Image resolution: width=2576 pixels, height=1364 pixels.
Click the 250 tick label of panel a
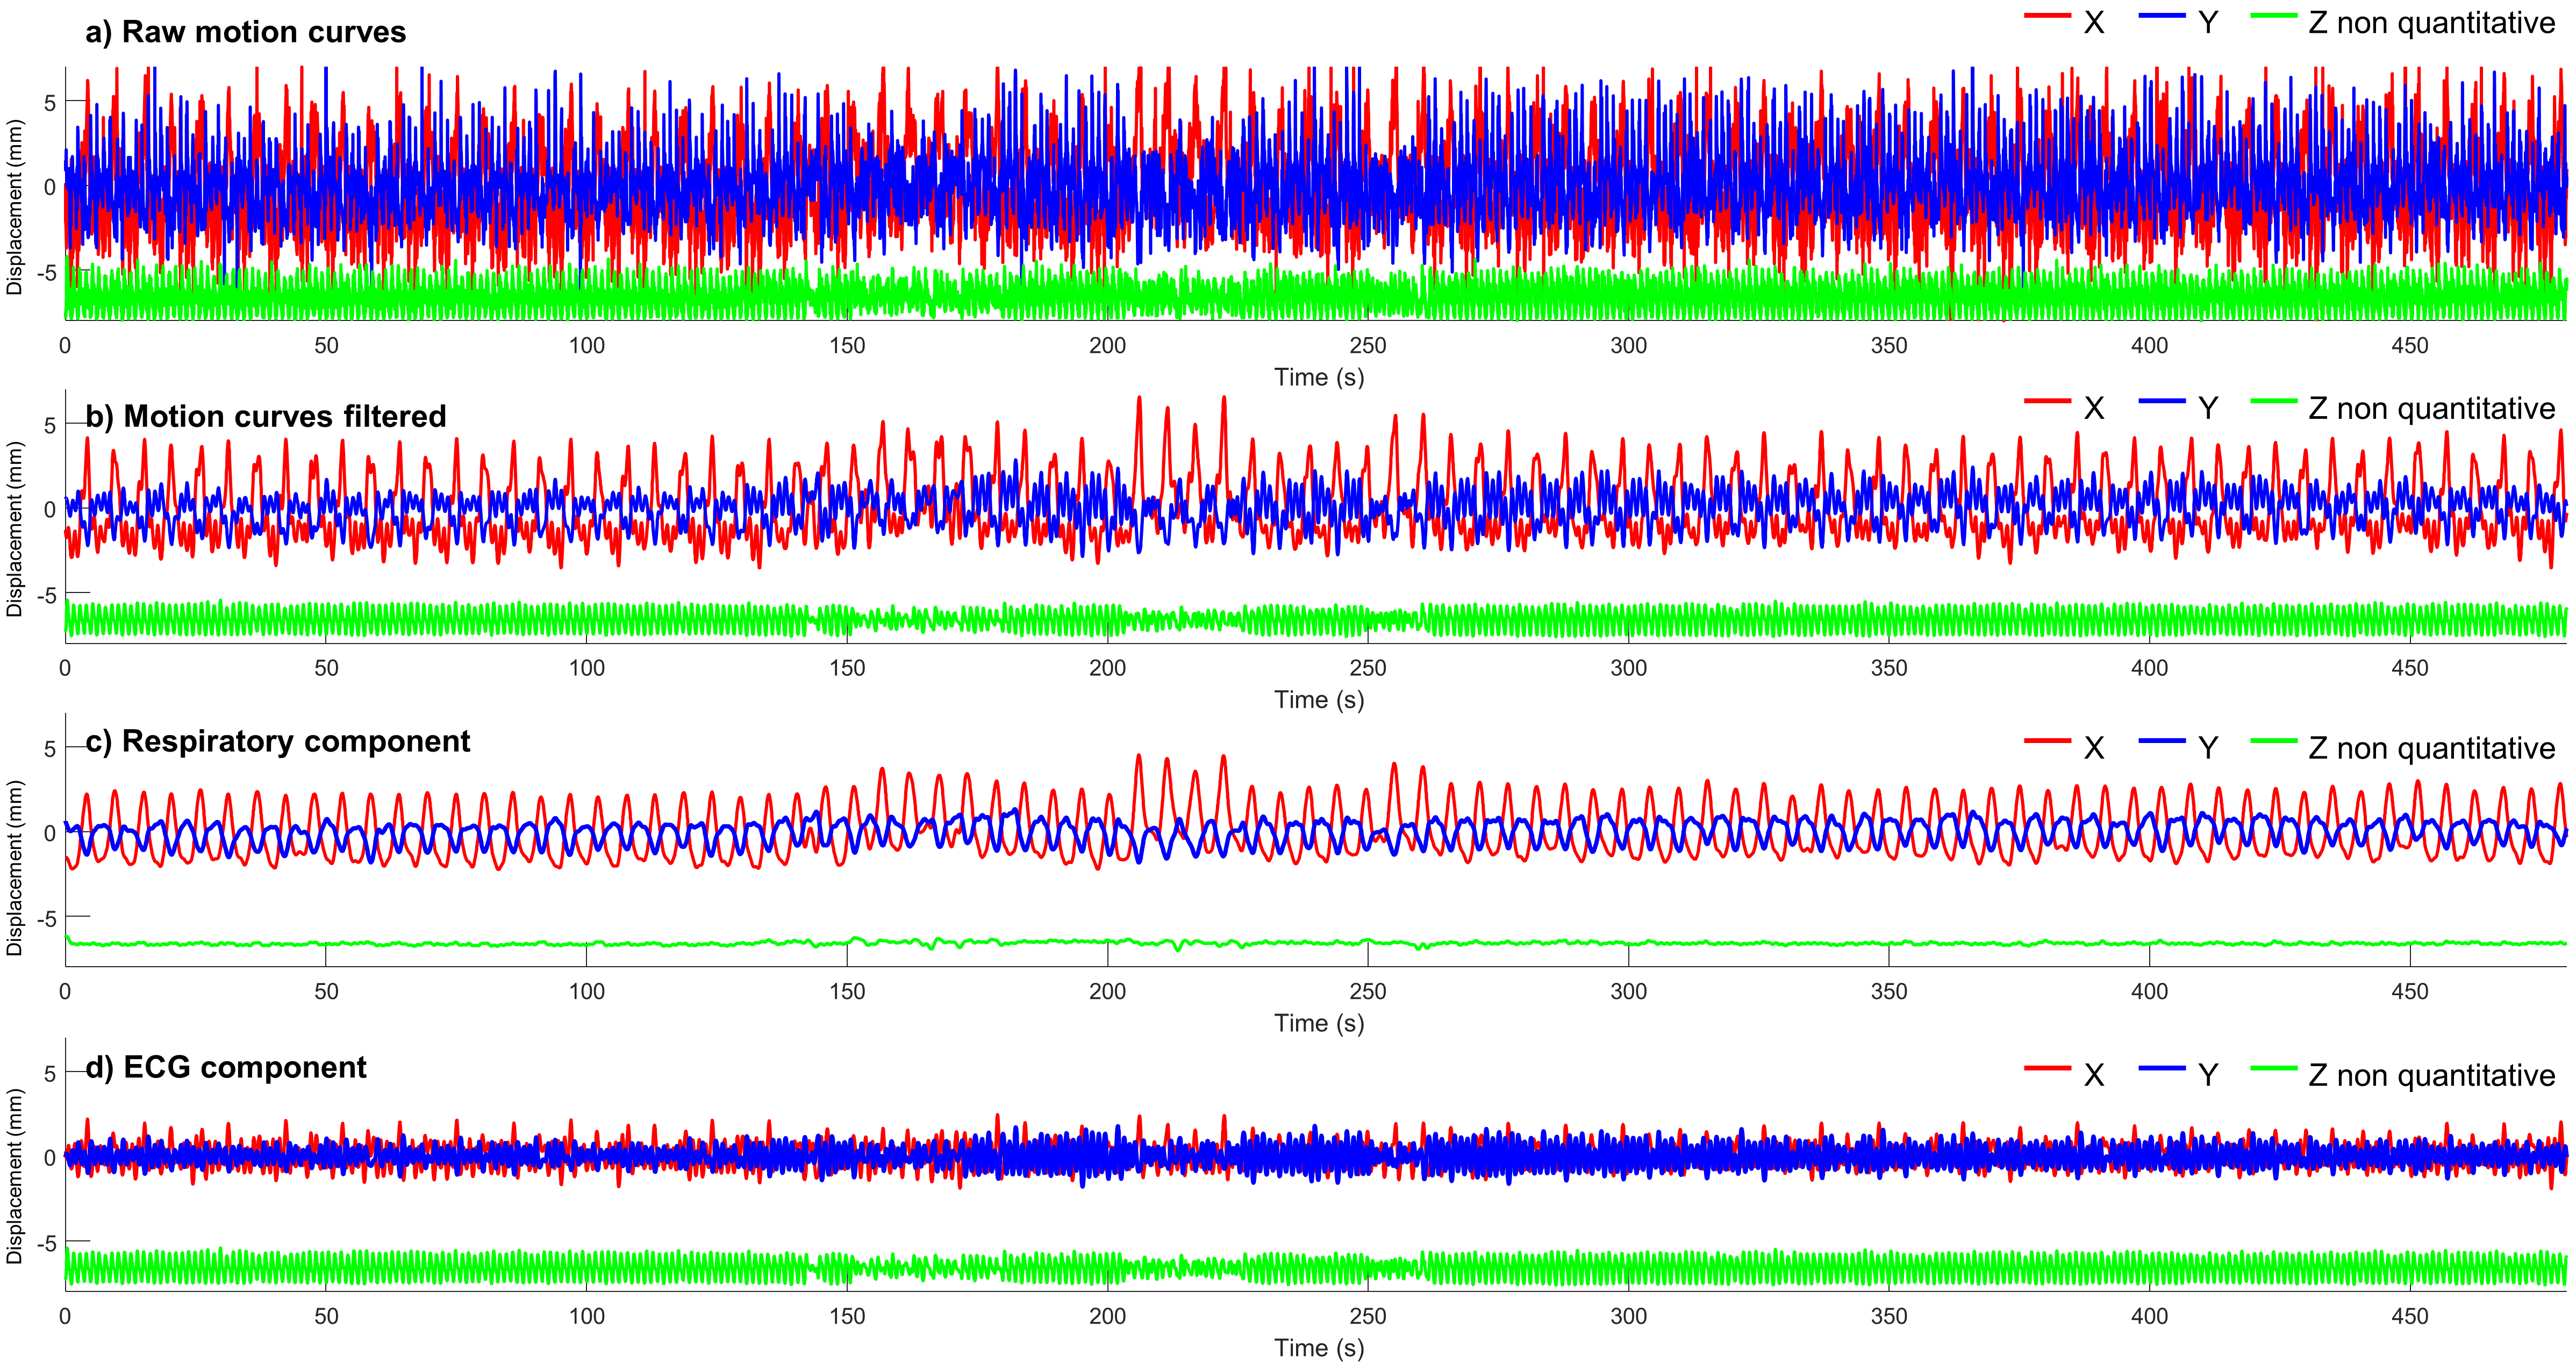coord(1367,345)
